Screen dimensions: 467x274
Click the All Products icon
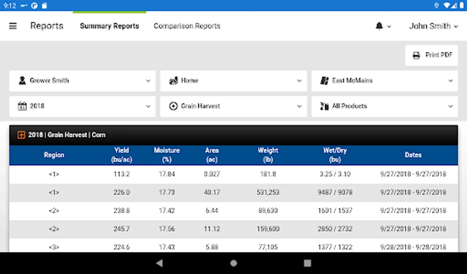point(324,106)
